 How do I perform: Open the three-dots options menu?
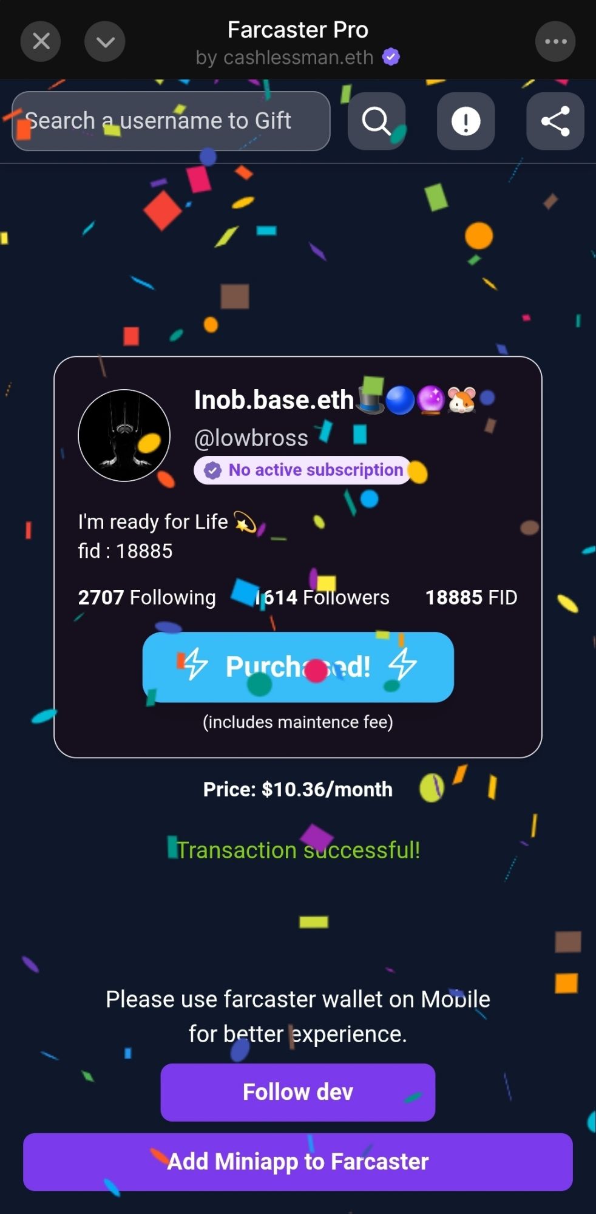click(555, 41)
